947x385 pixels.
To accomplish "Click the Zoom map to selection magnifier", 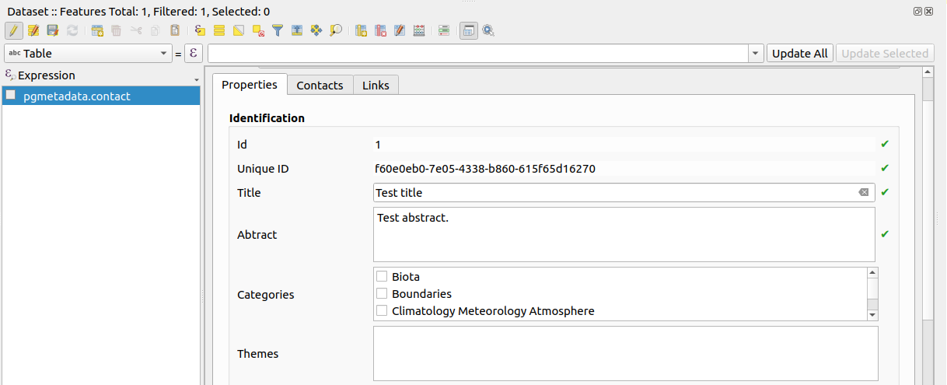I will tap(336, 31).
